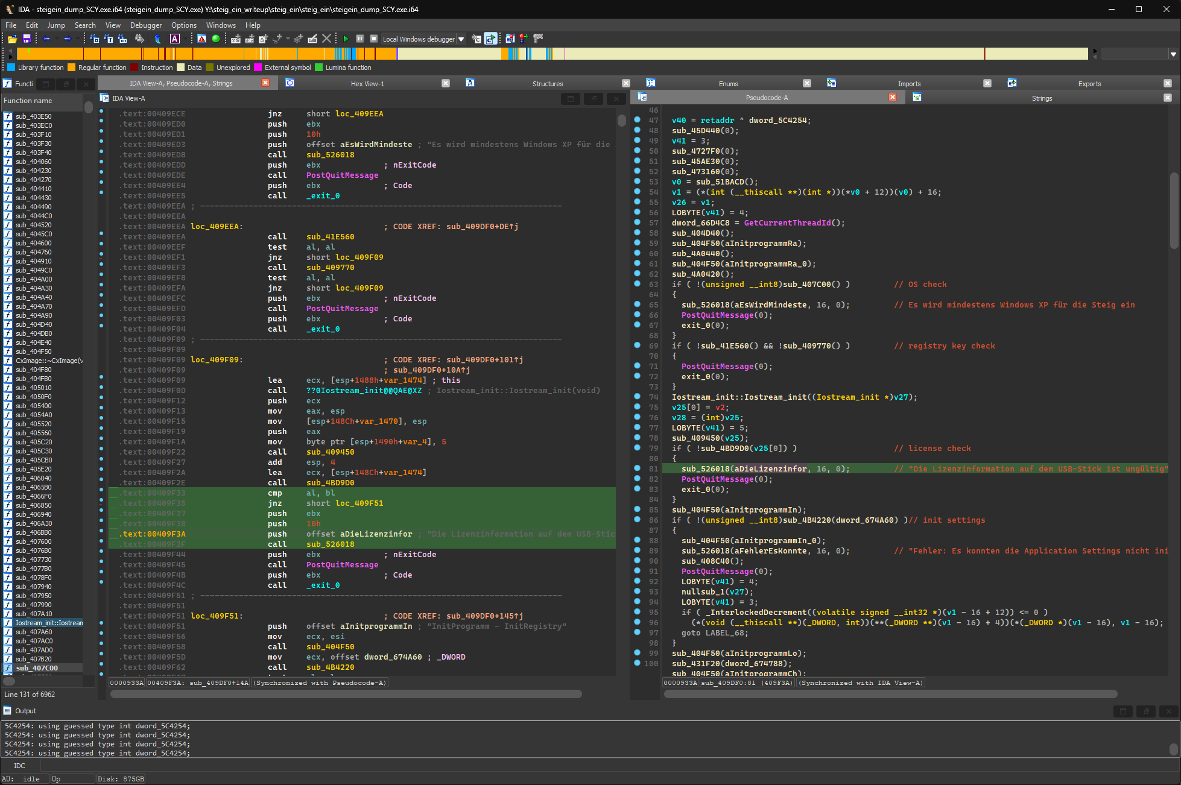Click the Save database floppy icon

click(27, 39)
